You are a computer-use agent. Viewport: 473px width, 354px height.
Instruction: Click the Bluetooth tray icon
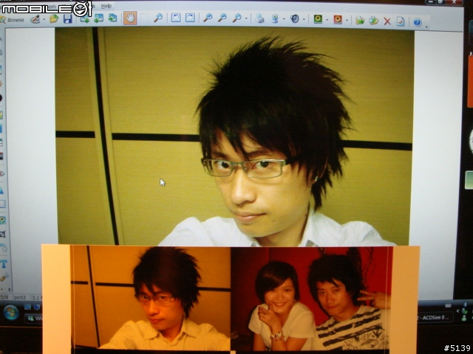pos(465,304)
